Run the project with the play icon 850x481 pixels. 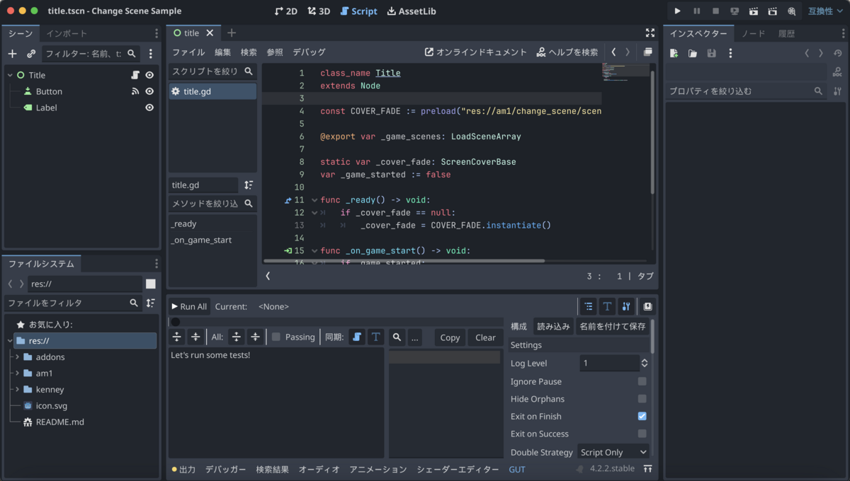[x=677, y=11]
